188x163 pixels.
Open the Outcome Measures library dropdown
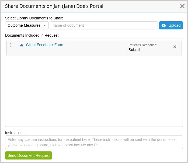(27, 25)
